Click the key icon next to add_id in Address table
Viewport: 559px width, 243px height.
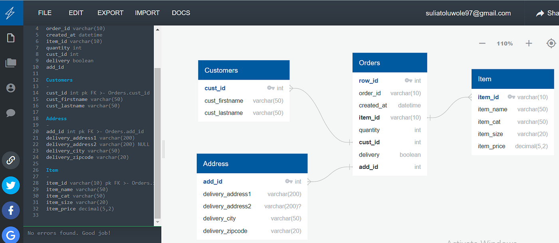[289, 181]
